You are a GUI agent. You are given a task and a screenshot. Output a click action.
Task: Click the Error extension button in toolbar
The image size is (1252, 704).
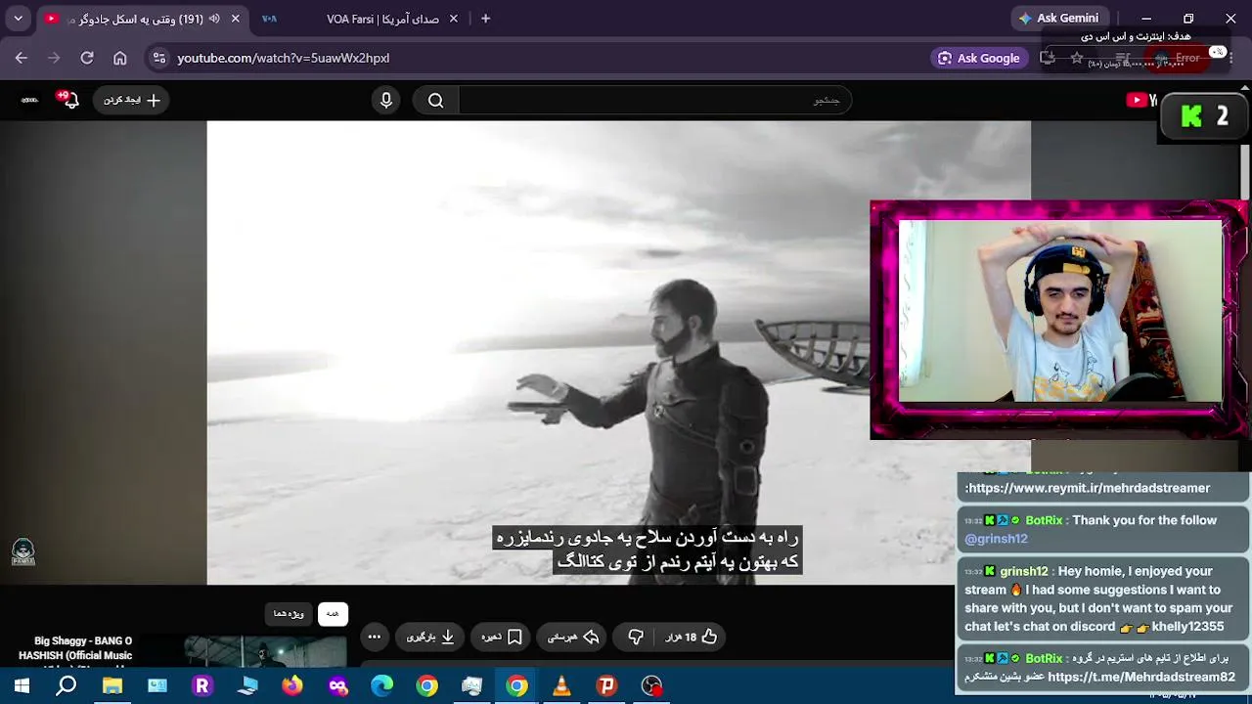click(x=1178, y=58)
